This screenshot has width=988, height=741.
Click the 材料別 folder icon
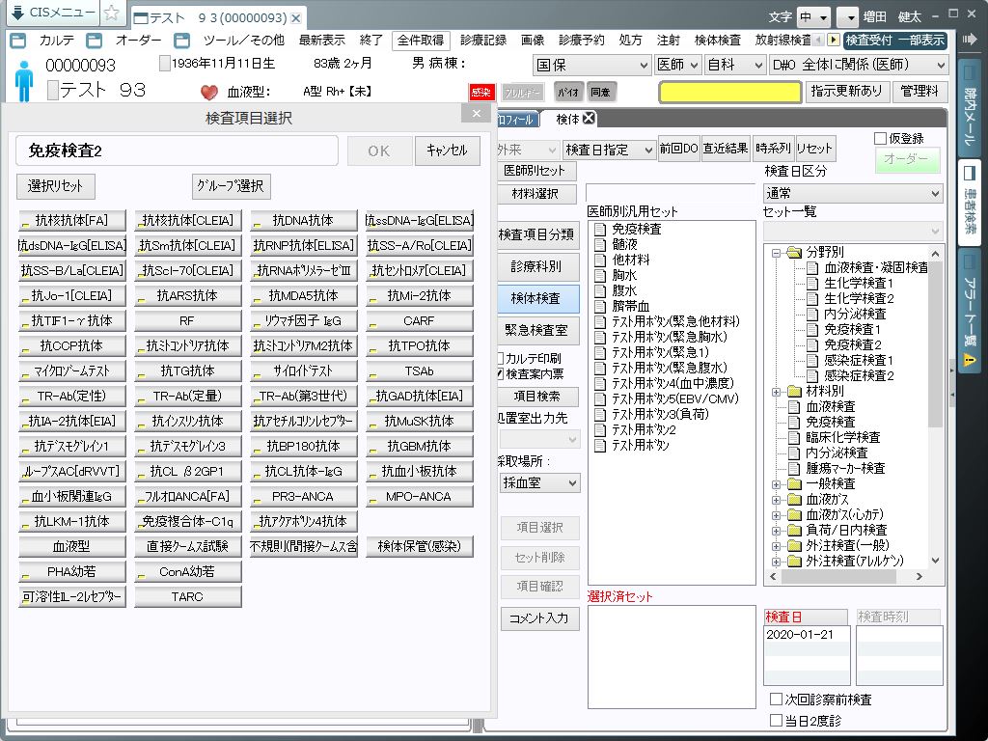[794, 392]
